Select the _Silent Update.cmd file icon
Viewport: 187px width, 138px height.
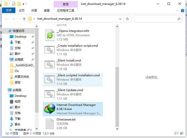50,94
